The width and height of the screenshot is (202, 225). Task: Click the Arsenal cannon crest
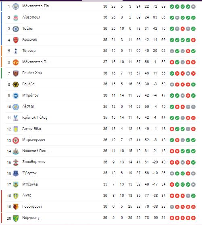pos(16,40)
